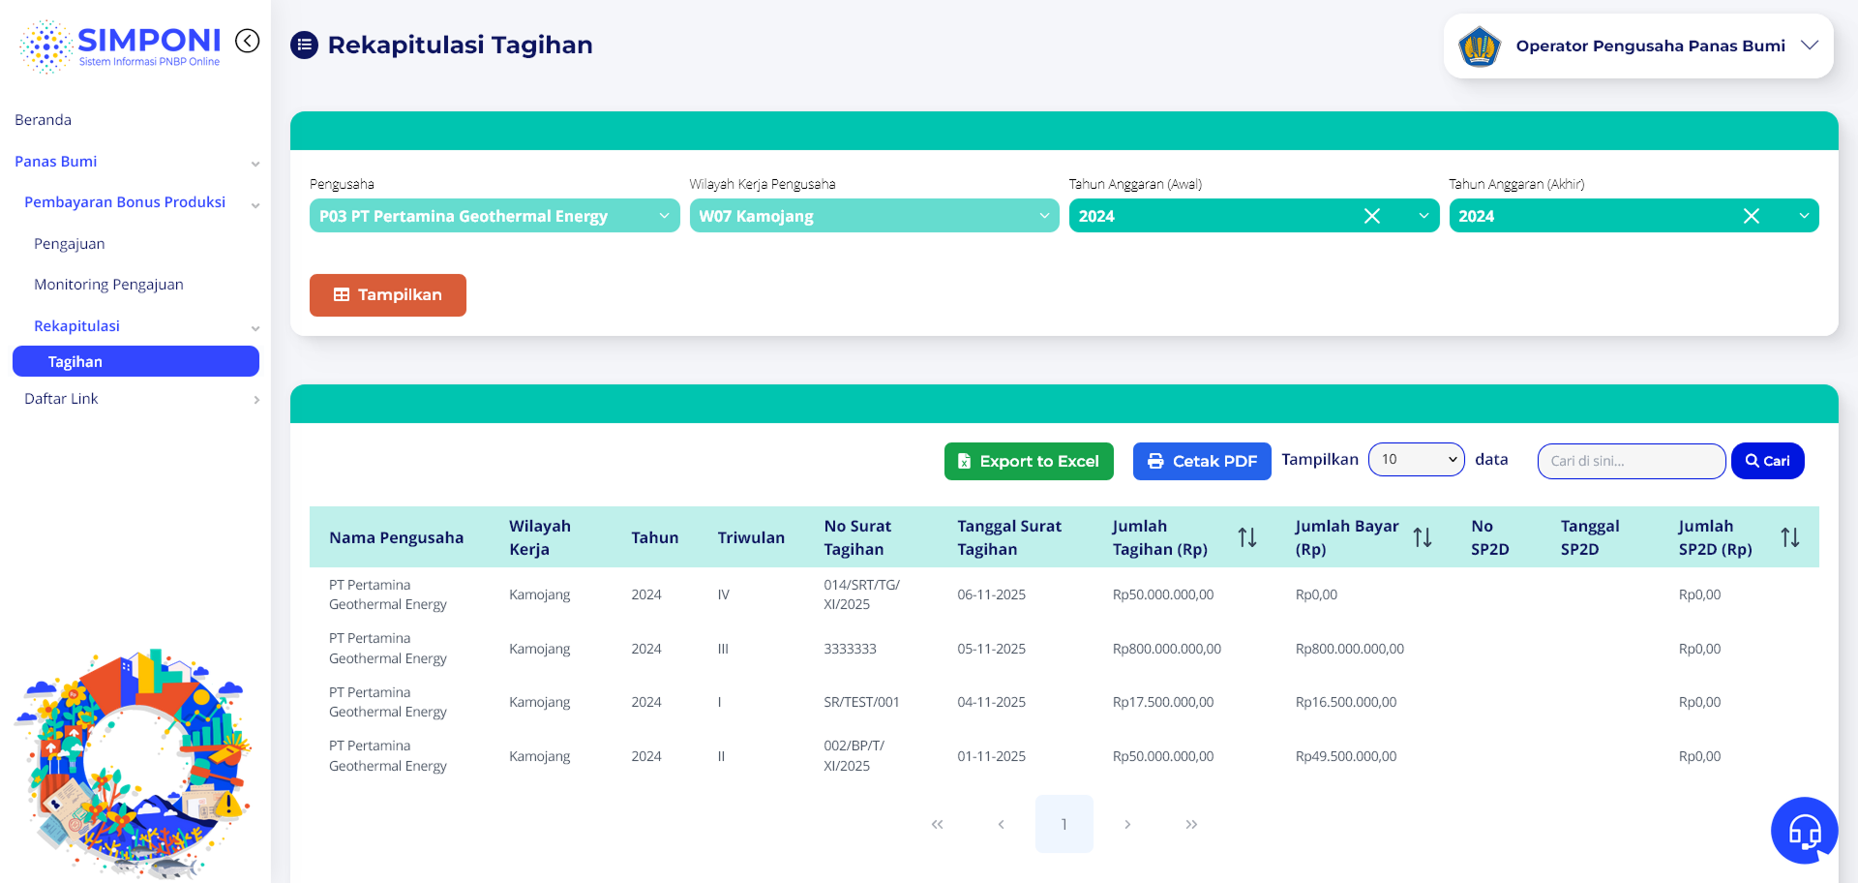Click Export to Excel button

(1029, 461)
